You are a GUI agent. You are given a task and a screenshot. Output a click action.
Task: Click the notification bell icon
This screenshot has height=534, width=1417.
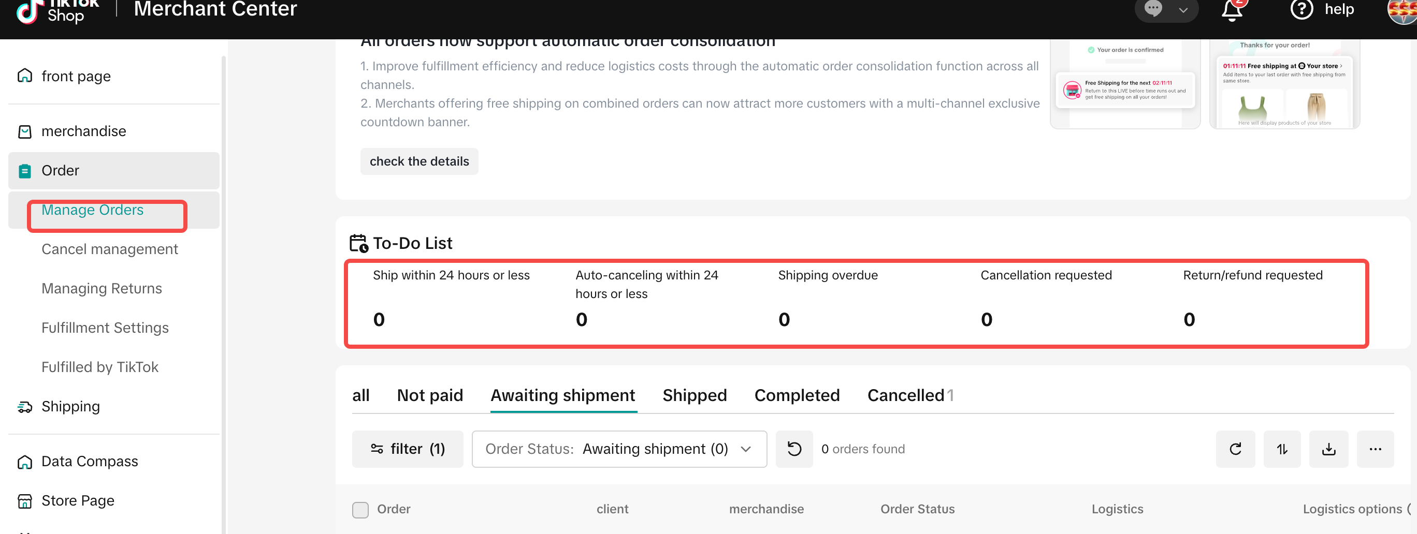[x=1232, y=10]
